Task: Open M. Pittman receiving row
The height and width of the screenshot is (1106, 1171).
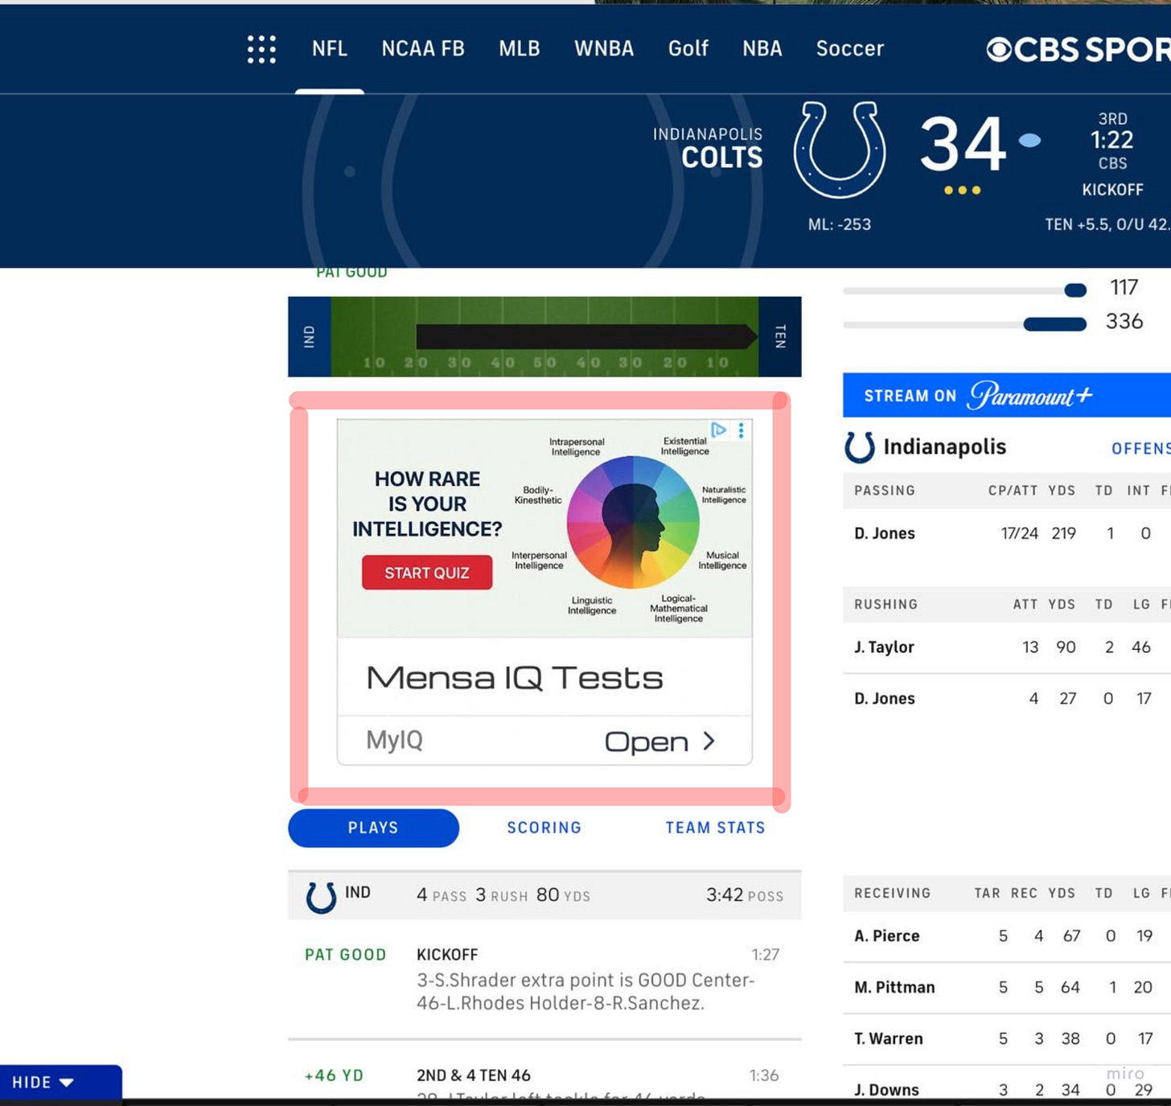Action: pos(1007,988)
